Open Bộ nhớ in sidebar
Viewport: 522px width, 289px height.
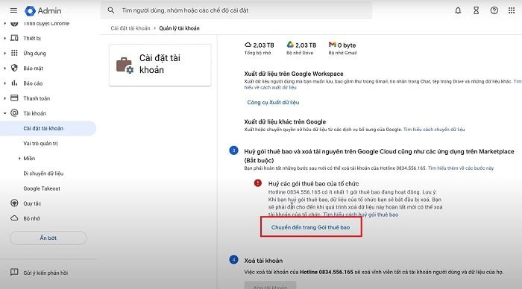click(31, 218)
